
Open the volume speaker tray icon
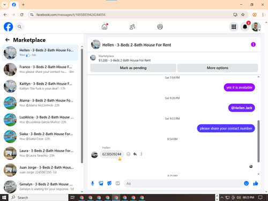coord(239,197)
